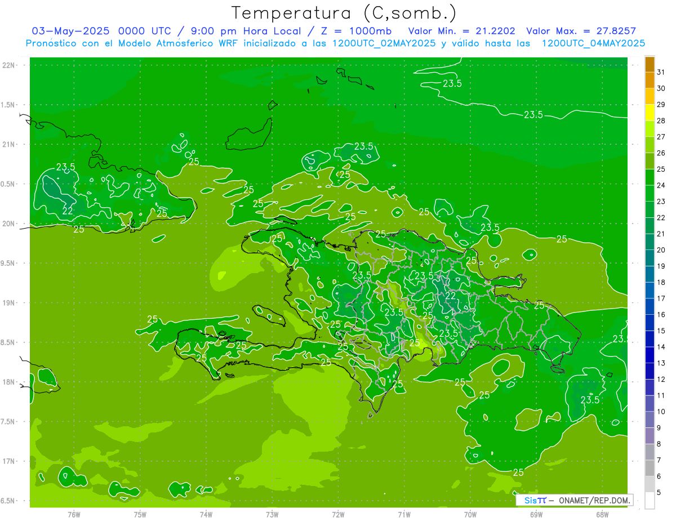The image size is (676, 522).
Task: Click the colorbar label "10"
Action: point(661,412)
